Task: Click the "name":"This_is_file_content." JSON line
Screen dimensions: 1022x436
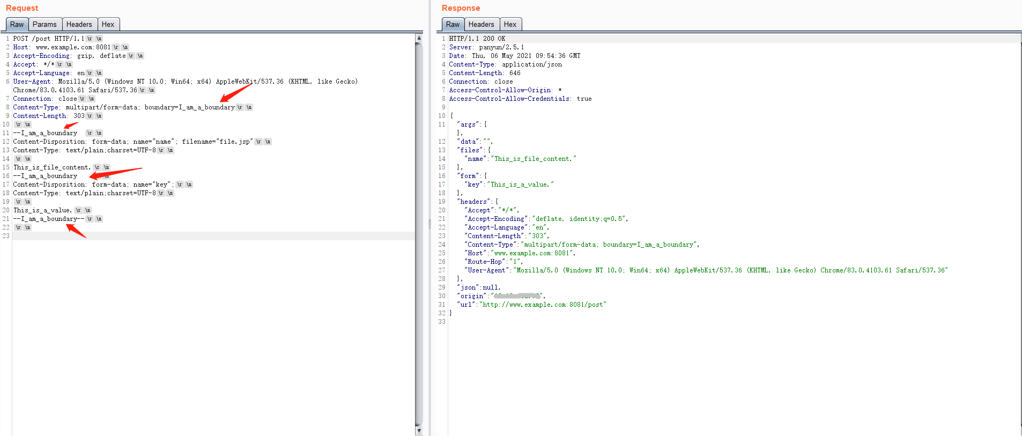Action: coord(520,159)
